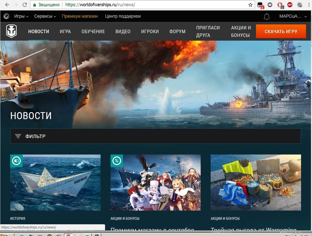312x236 pixels.
Task: Reload the page with the refresh icon
Action: (x=25, y=5)
